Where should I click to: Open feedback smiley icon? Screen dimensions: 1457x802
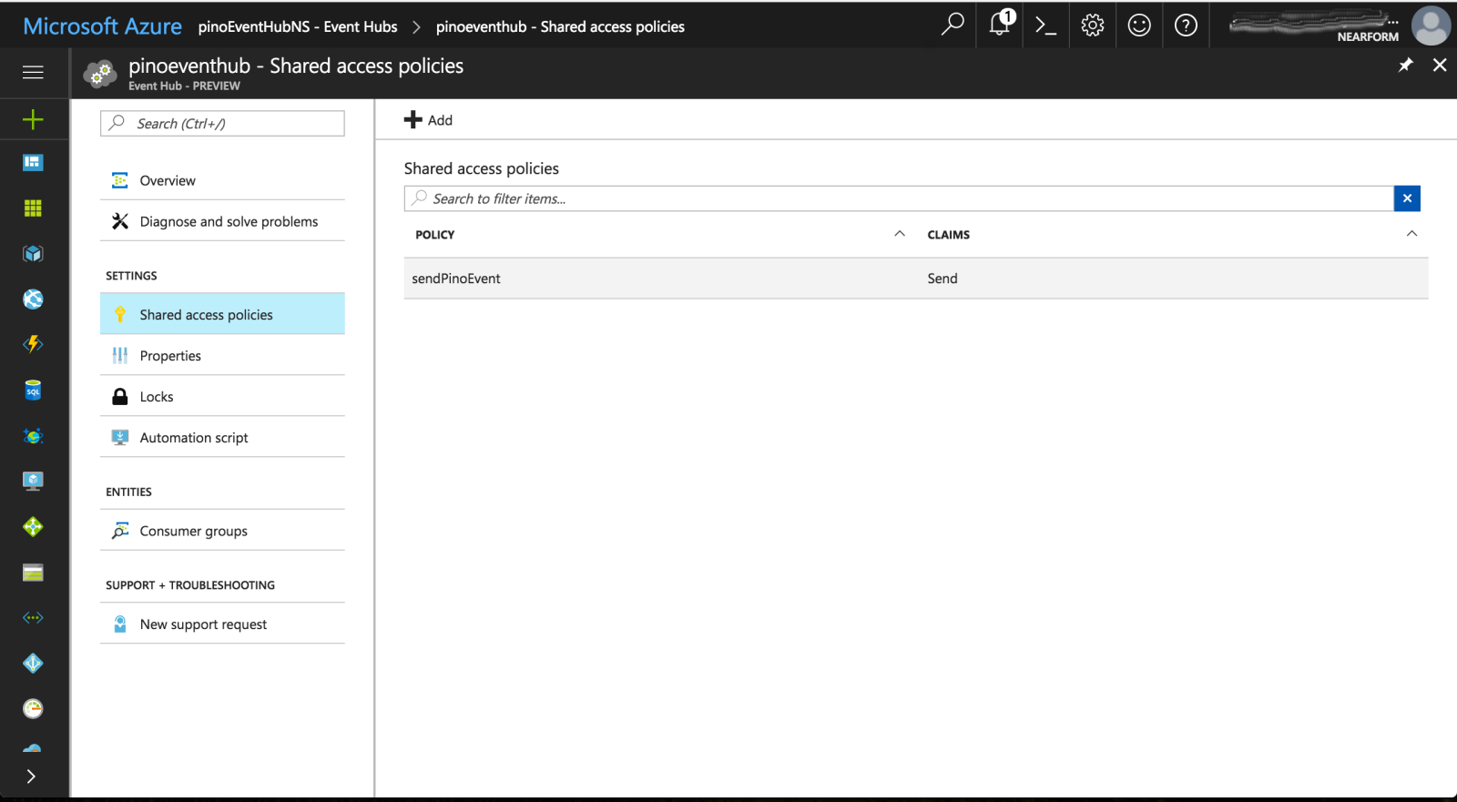1139,25
